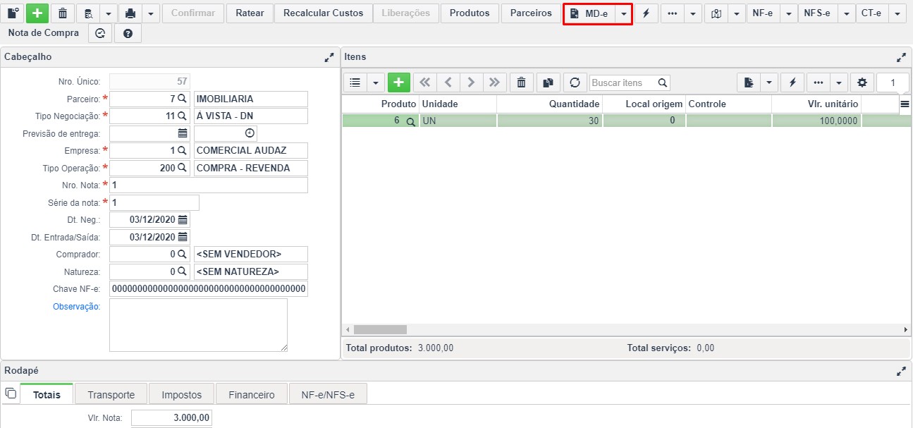Screen dimensions: 913x428
Task: Add a new item with Itens green plus
Action: (x=399, y=82)
